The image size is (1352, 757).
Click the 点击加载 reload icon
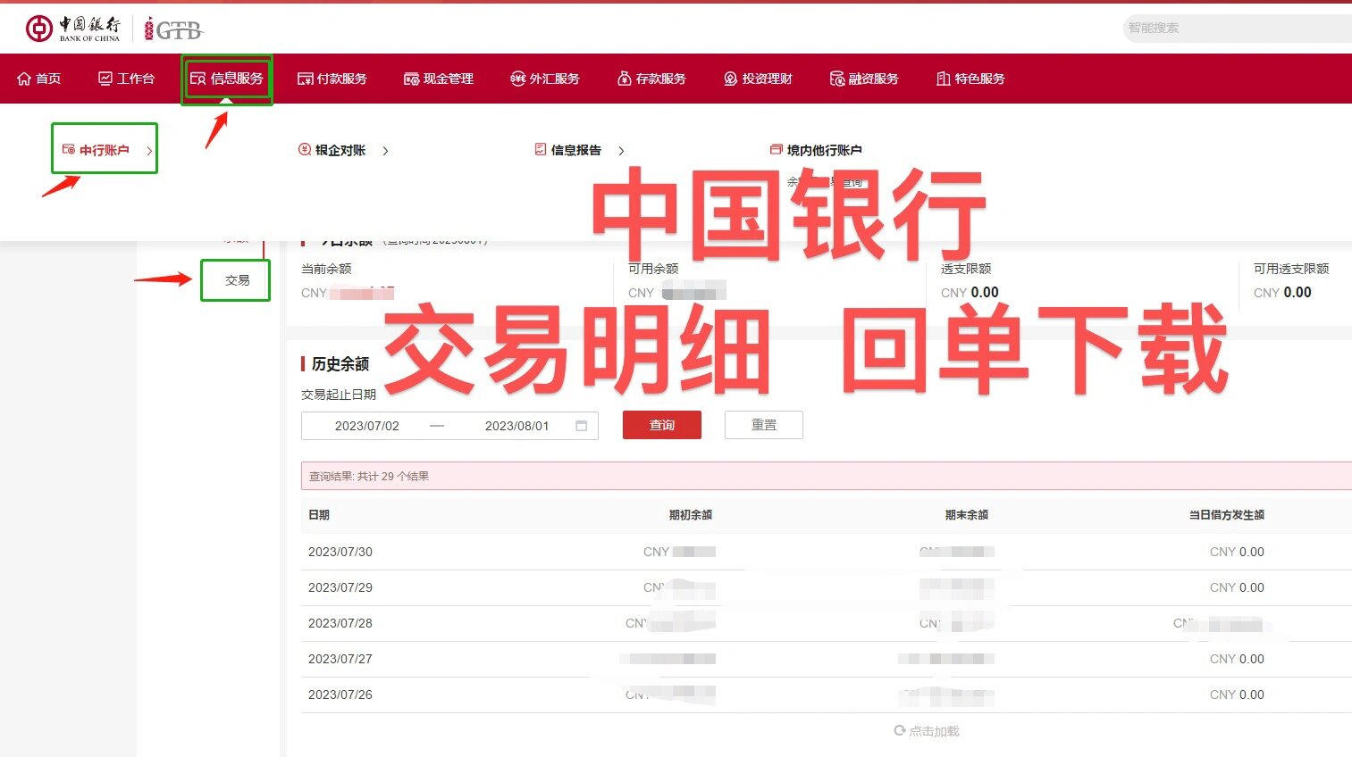(x=900, y=730)
